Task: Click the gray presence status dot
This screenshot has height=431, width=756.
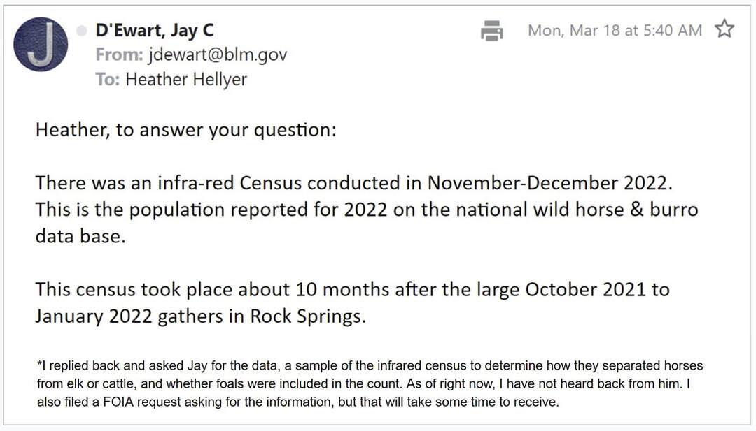Action: point(83,31)
